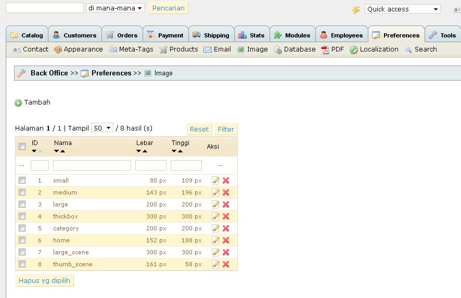Click the Quick access lightning bolt icon
Viewport: 461px width, 298px height.
(x=356, y=10)
